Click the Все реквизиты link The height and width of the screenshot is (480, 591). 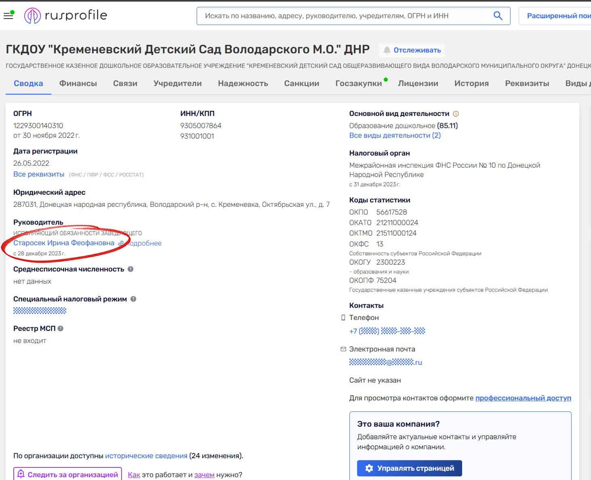coord(39,174)
